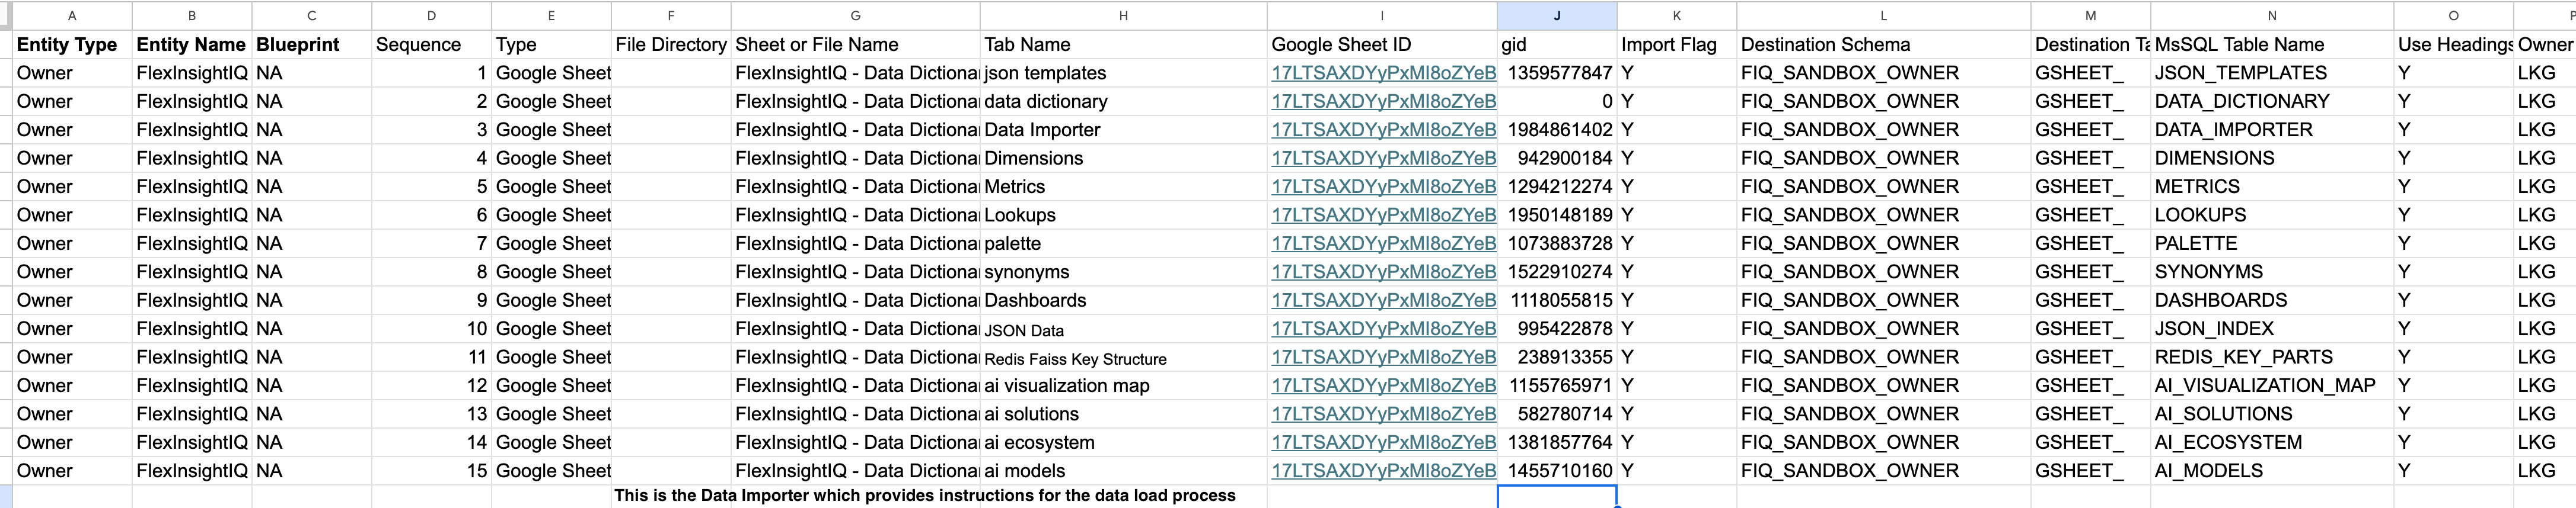The width and height of the screenshot is (2576, 508).
Task: Select the 'Data Importer' tab name cell
Action: click(1124, 130)
